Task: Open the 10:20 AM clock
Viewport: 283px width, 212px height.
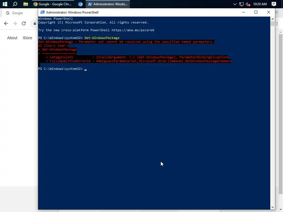Action: pyautogui.click(x=260, y=4)
